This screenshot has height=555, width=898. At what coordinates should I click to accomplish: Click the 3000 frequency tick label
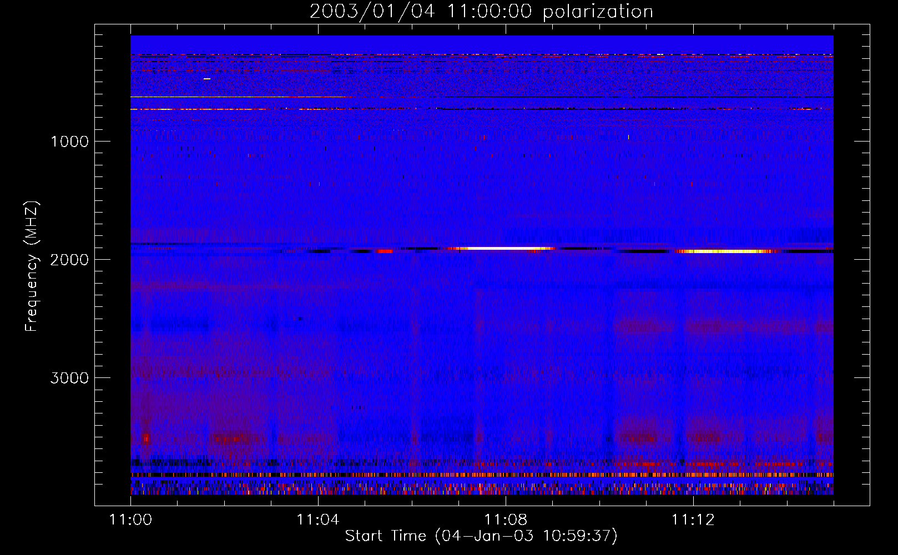point(70,378)
